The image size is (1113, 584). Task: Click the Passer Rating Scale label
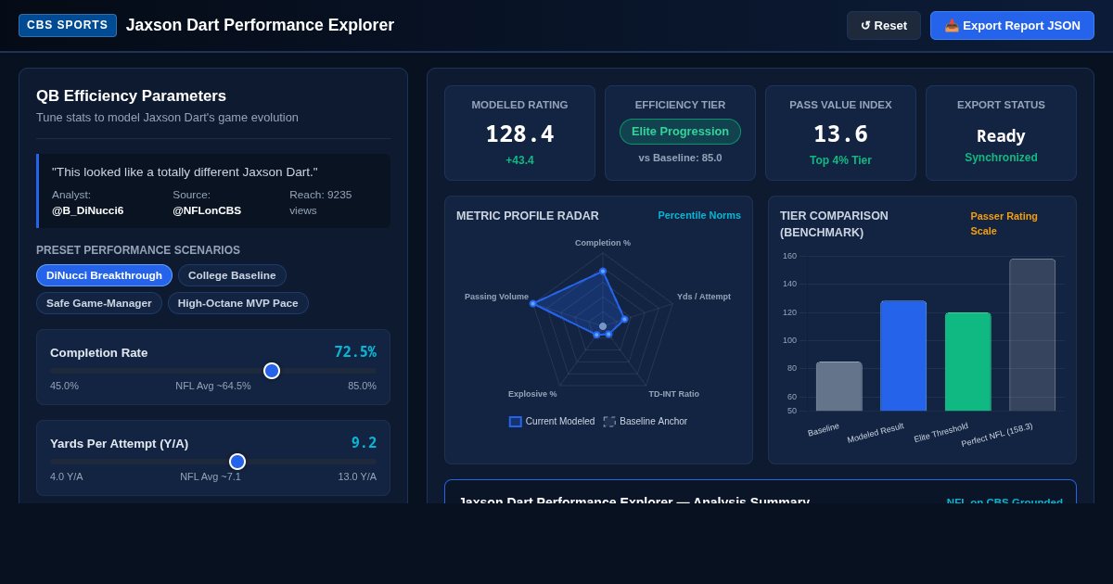point(1004,223)
